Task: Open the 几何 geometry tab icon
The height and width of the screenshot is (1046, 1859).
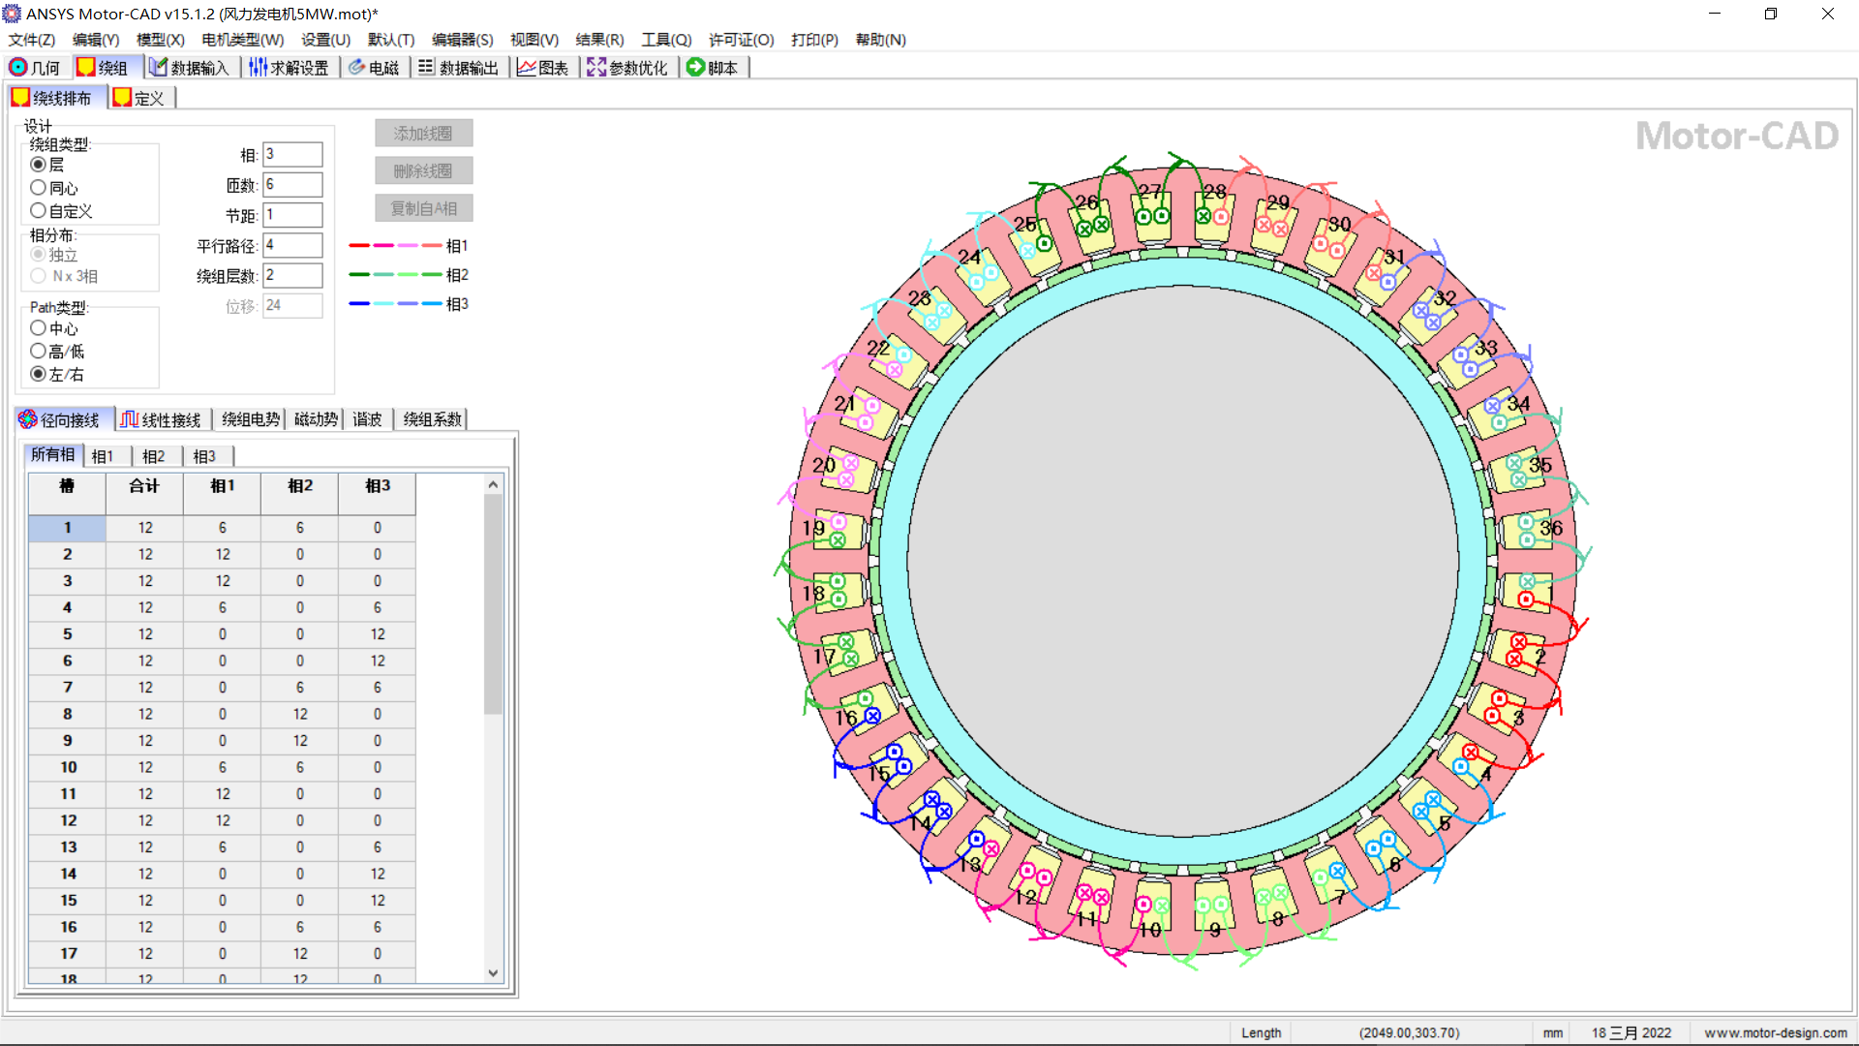Action: click(x=18, y=68)
